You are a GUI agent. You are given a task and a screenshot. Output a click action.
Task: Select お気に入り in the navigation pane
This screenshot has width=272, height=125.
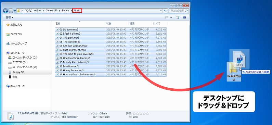[16, 25]
